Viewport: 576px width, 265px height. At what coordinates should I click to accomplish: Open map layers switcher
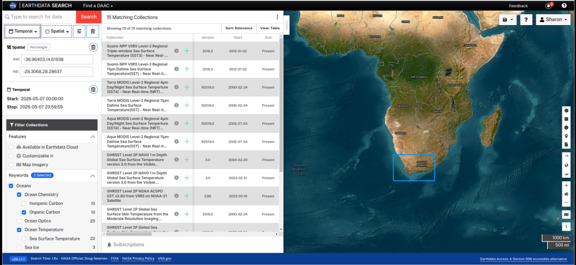click(x=567, y=215)
